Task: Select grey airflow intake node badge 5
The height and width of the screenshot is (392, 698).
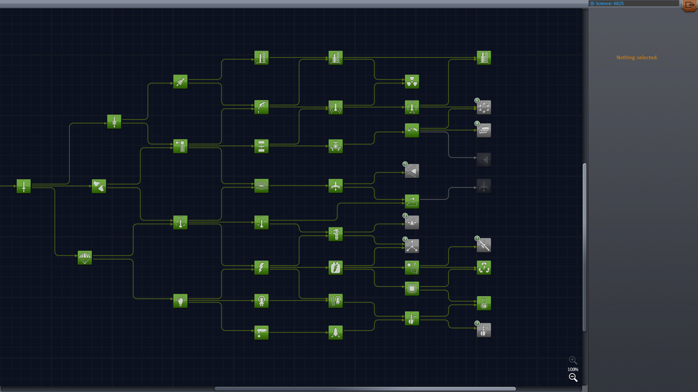Action: [412, 171]
